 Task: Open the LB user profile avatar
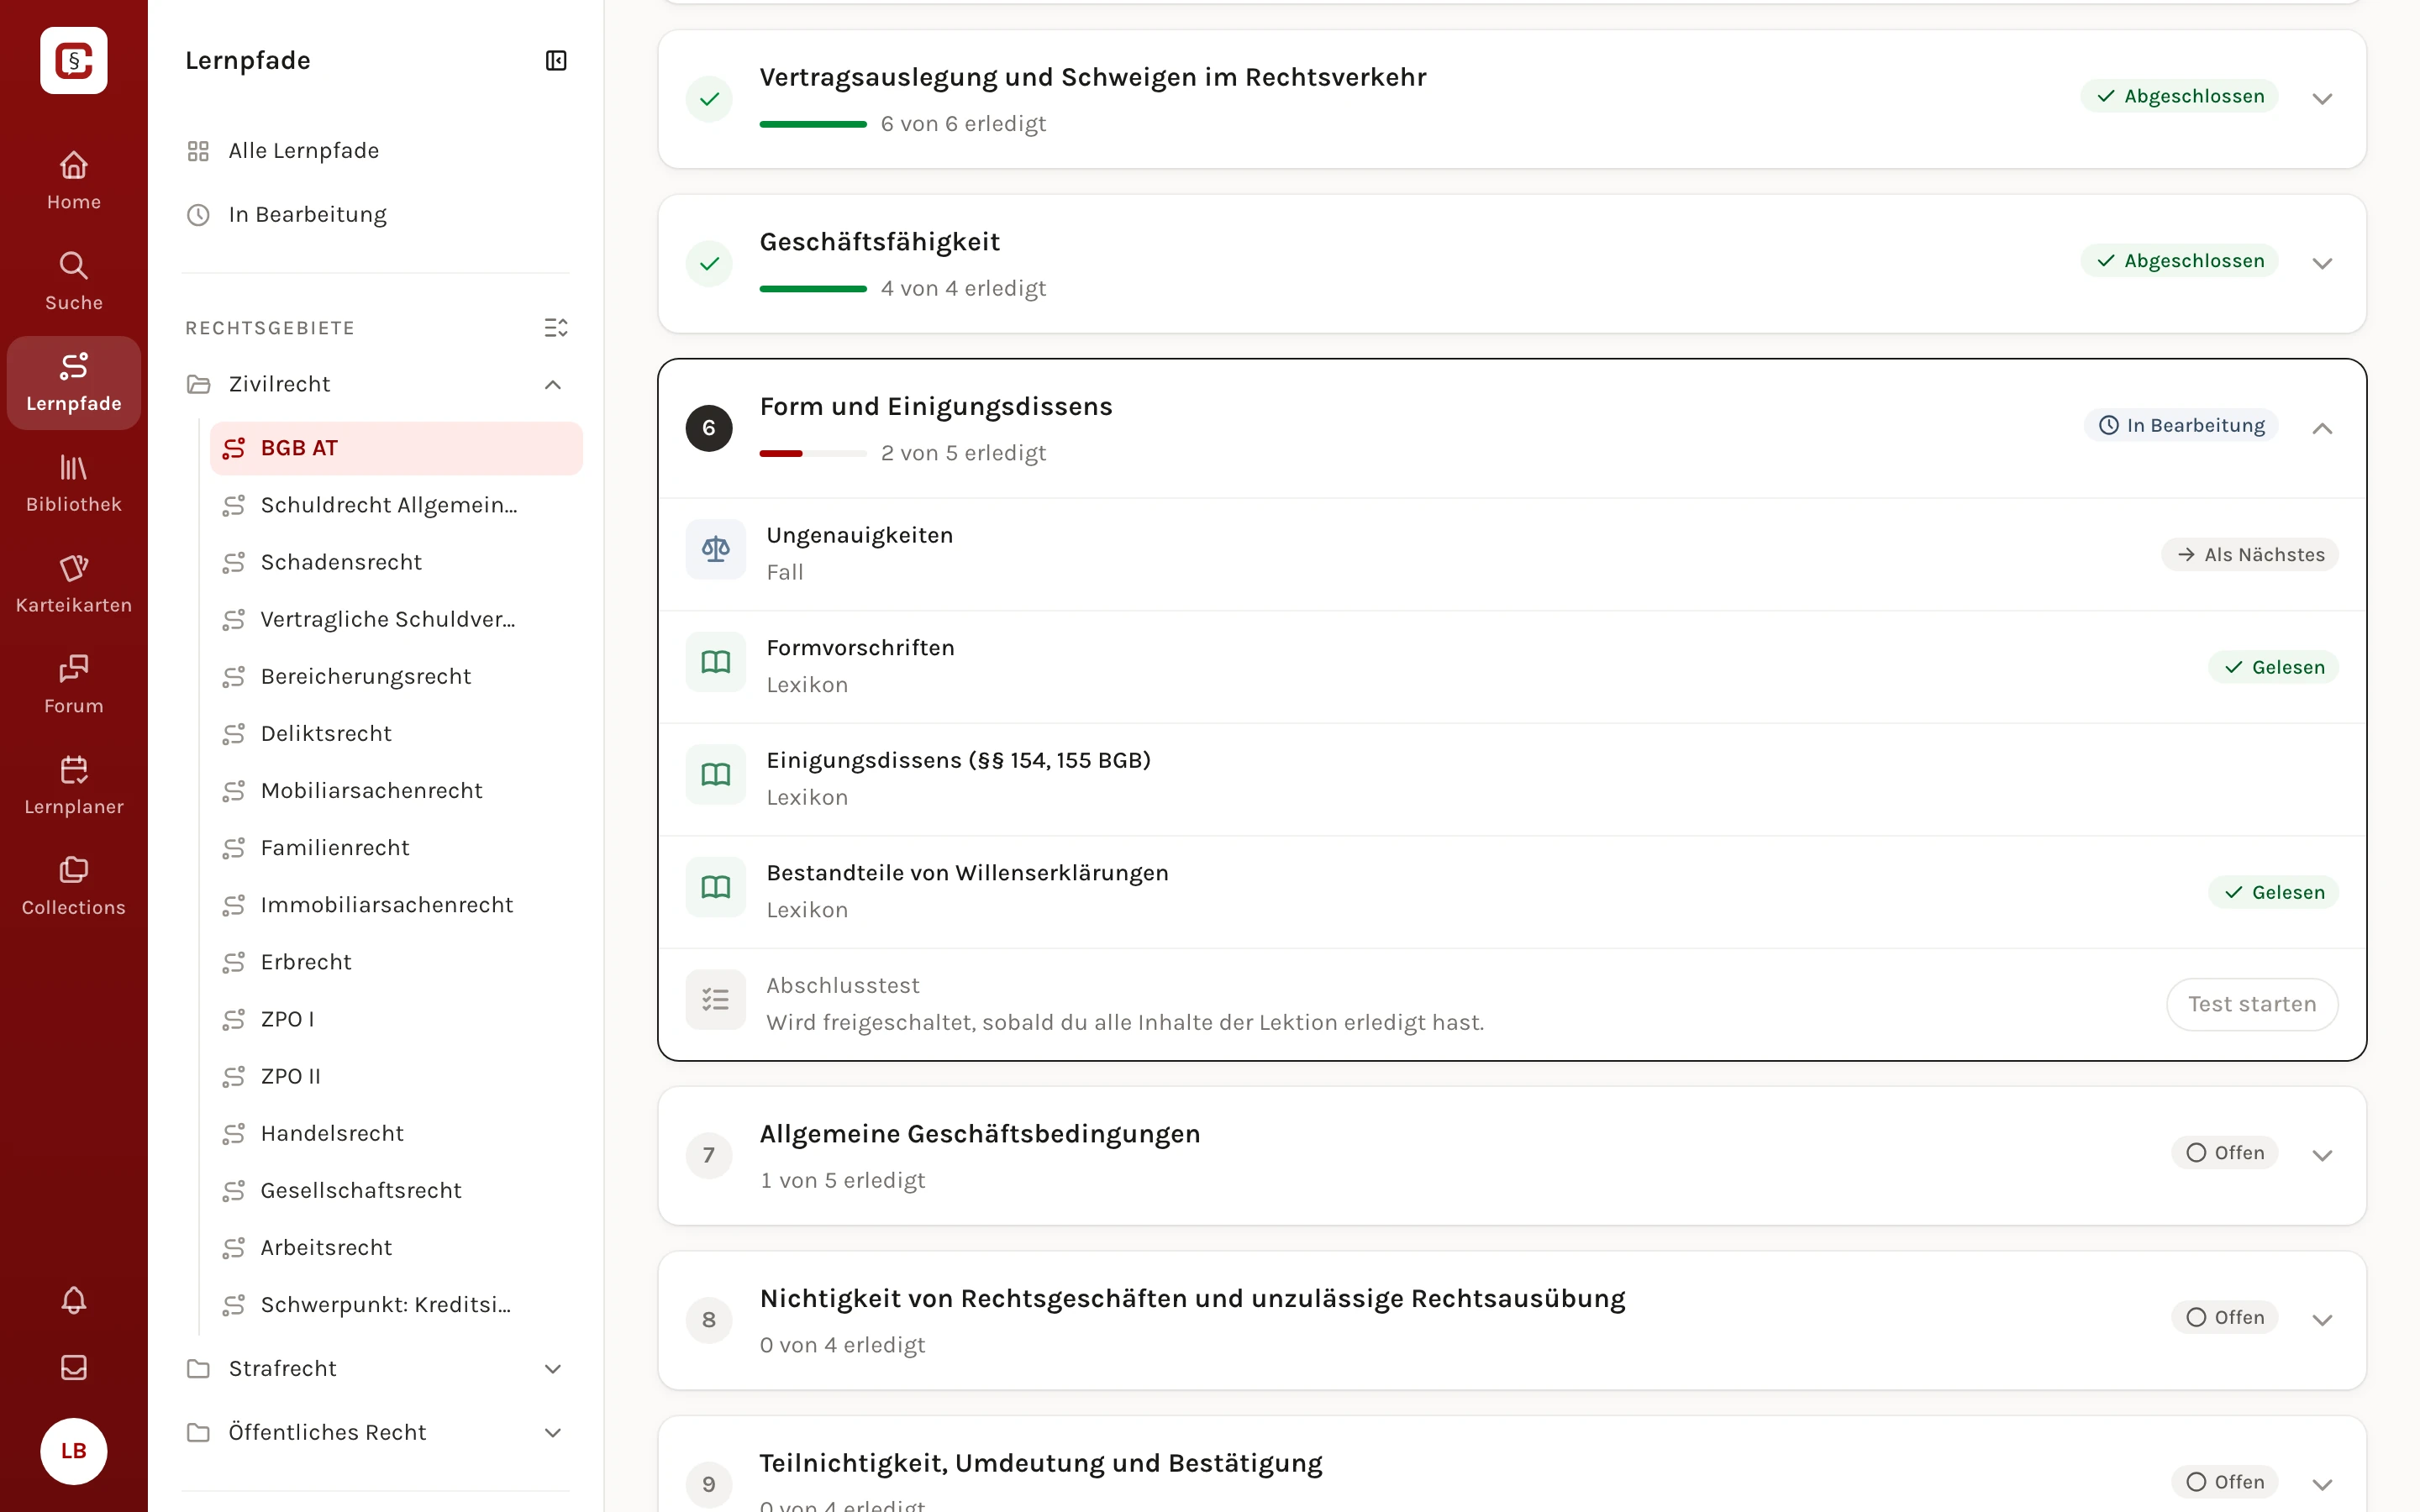(73, 1451)
